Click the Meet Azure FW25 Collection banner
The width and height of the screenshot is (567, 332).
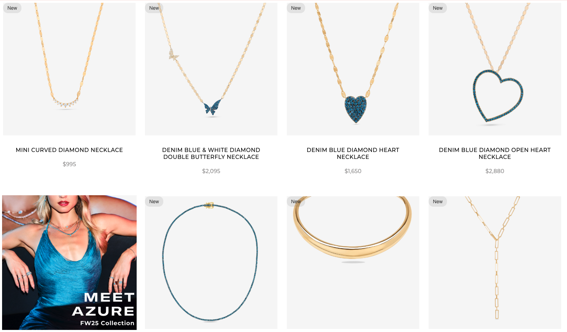(69, 262)
